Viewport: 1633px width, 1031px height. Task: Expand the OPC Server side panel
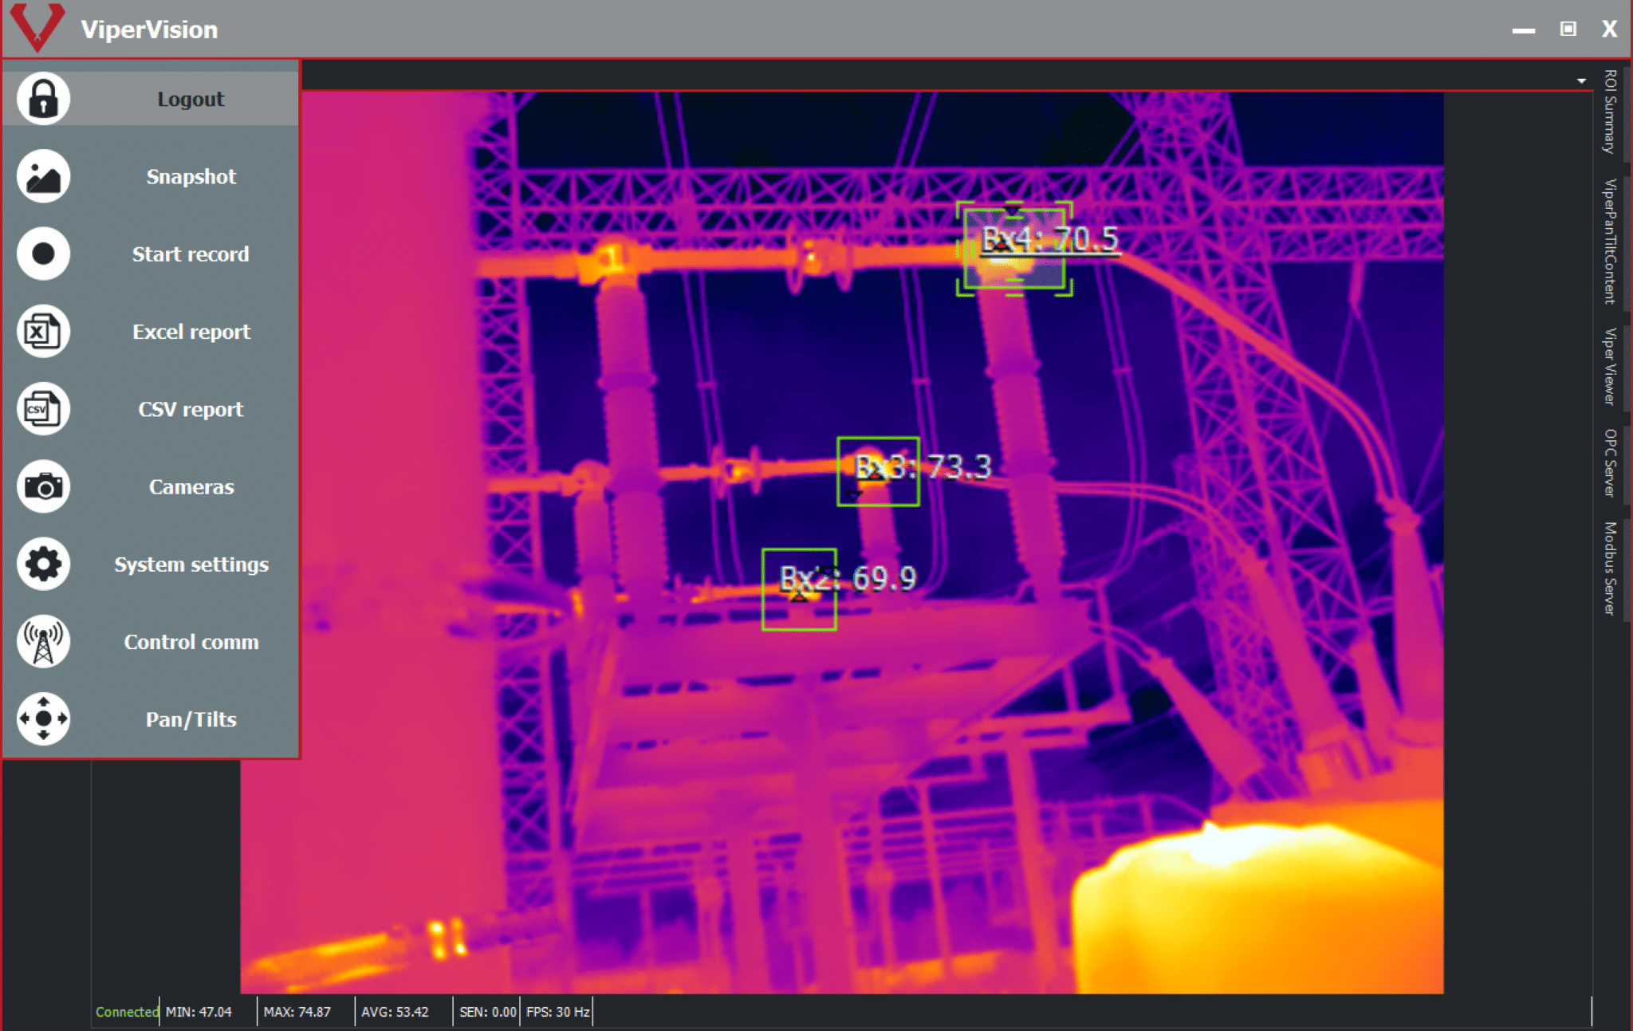1610,462
